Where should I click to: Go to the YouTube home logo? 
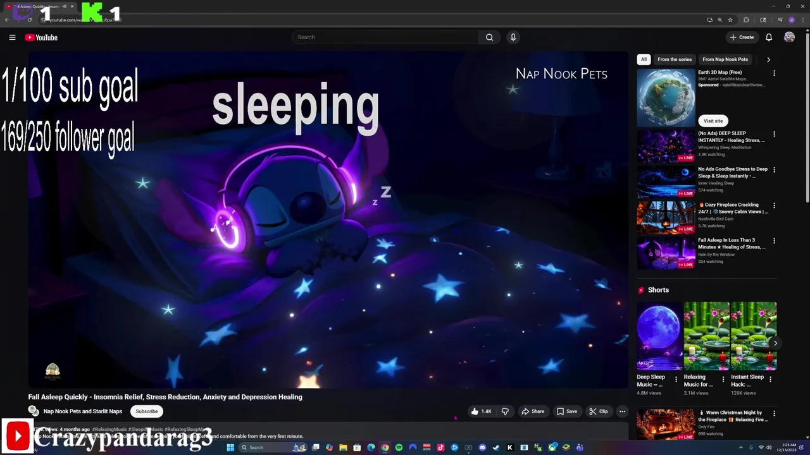pos(41,37)
